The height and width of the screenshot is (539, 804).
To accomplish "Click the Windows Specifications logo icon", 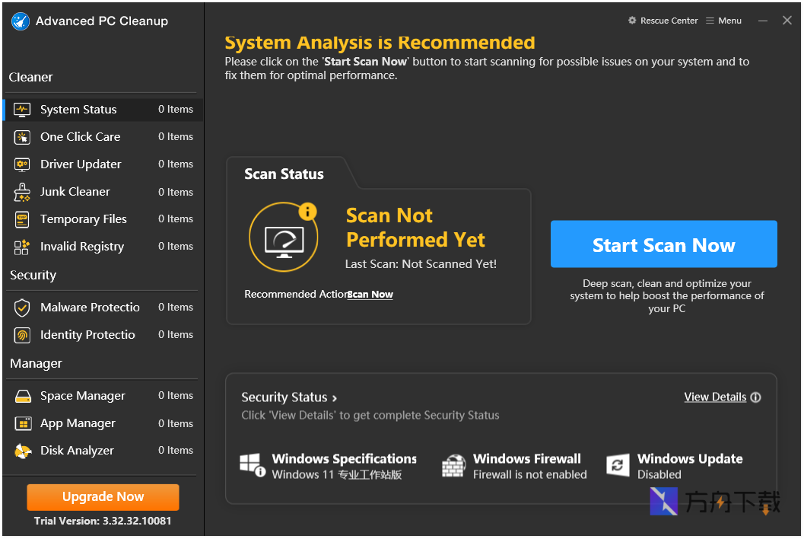I will [253, 465].
